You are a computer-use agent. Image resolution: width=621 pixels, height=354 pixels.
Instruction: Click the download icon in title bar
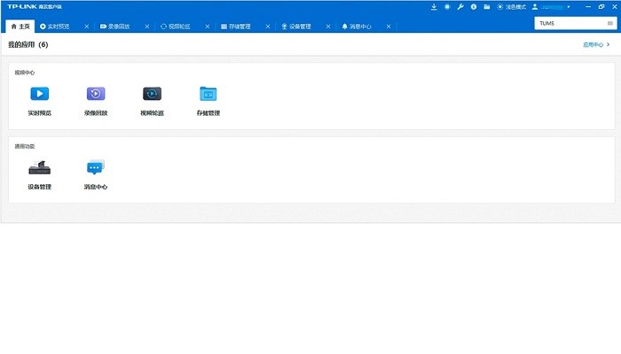click(x=434, y=7)
